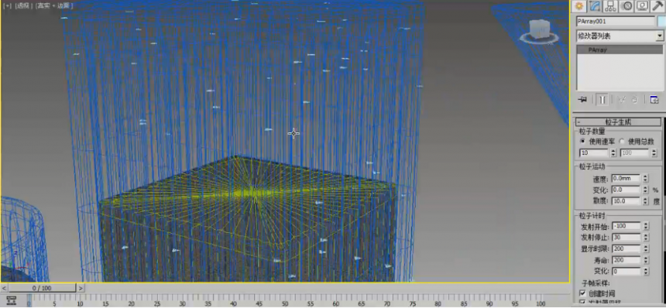Open the 真实 + 边面 shading menu
Screen dimensions: 666x308
tap(54, 5)
